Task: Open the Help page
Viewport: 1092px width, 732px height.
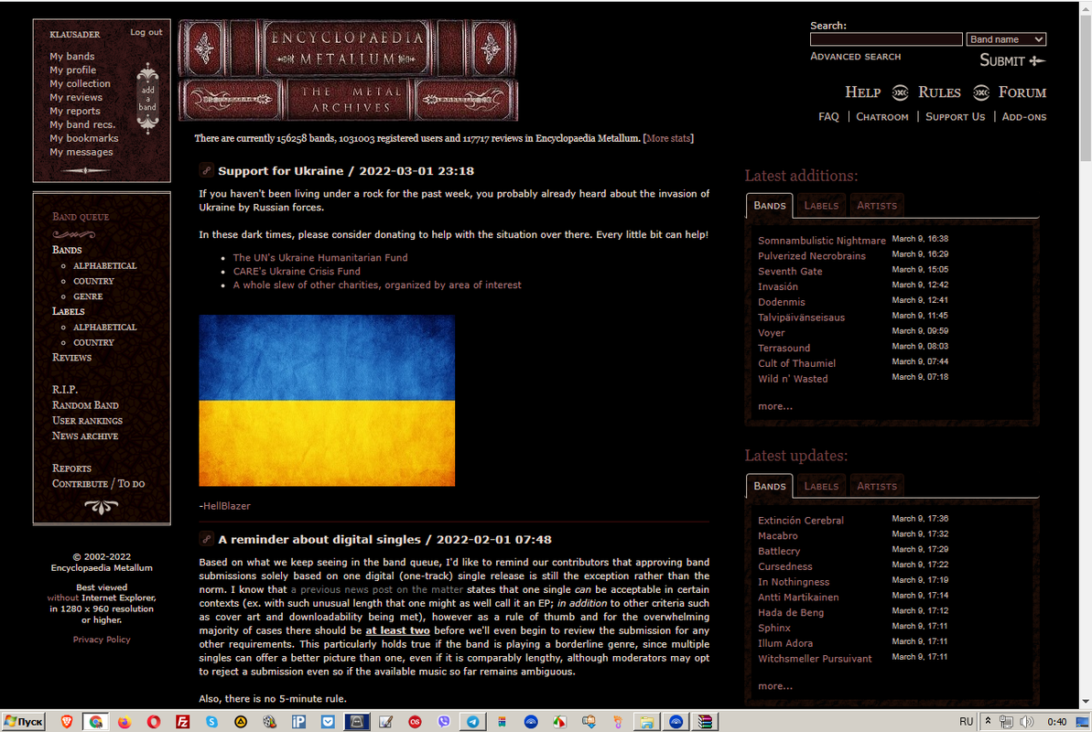Action: (862, 91)
